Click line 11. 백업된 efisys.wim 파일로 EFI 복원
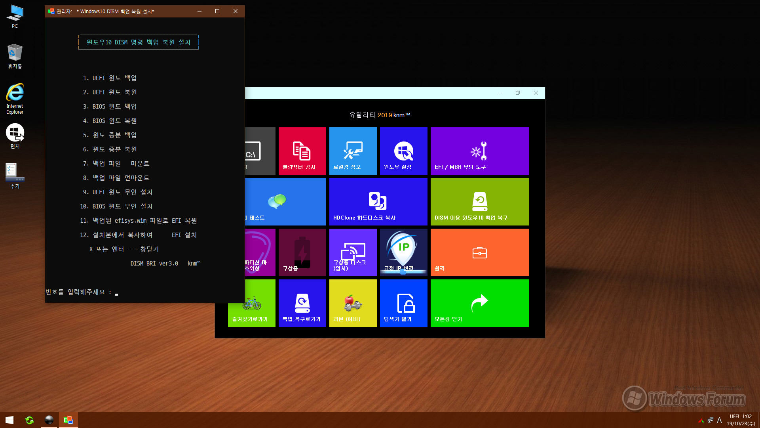 pyautogui.click(x=138, y=221)
